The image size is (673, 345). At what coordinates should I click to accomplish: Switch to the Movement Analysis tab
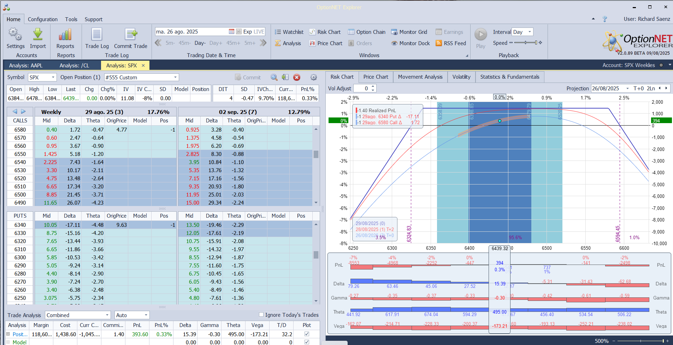[x=420, y=77]
